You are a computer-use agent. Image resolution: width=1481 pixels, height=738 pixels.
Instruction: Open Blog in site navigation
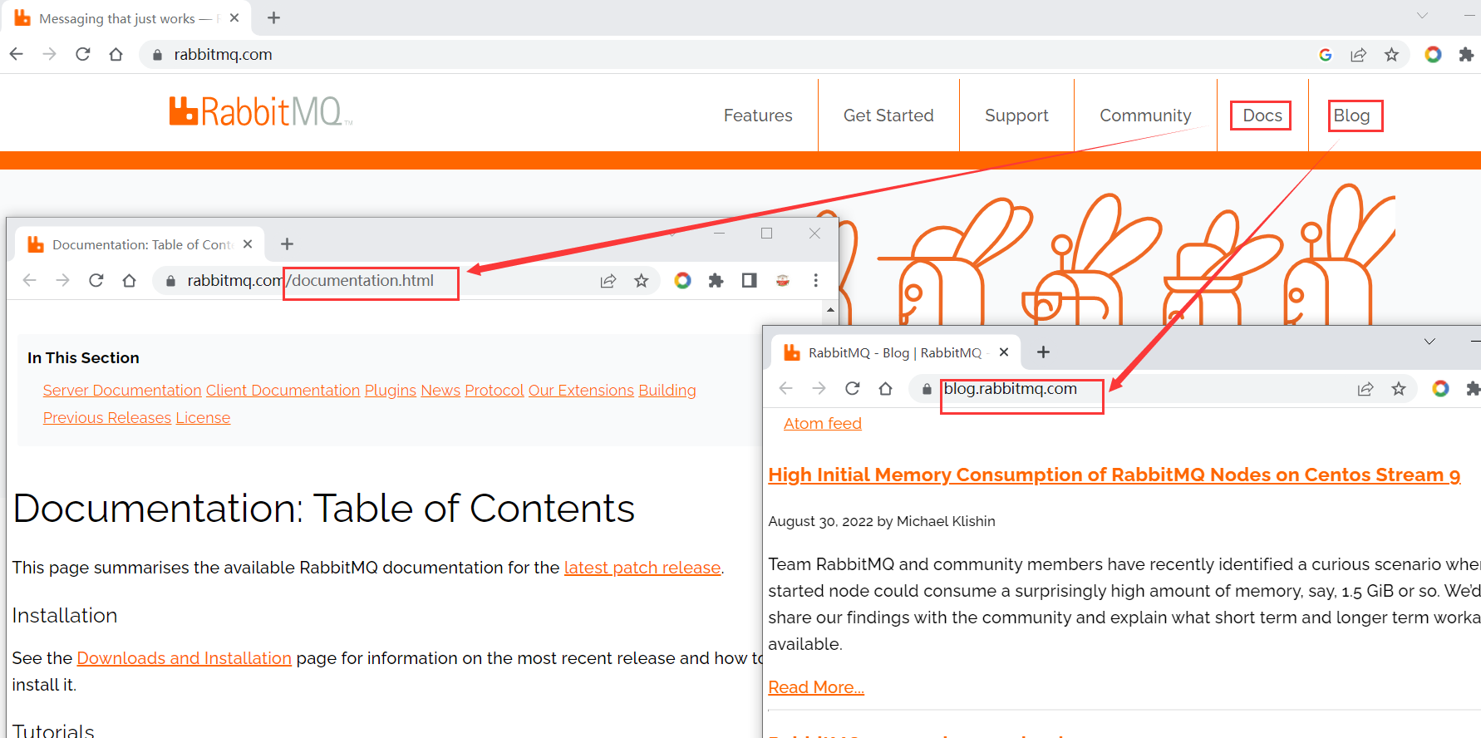tap(1351, 116)
